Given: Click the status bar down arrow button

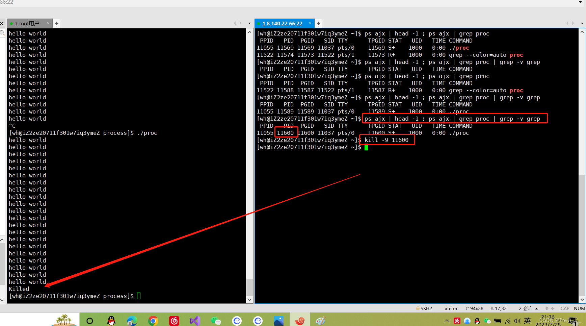Looking at the screenshot, I should (x=553, y=308).
